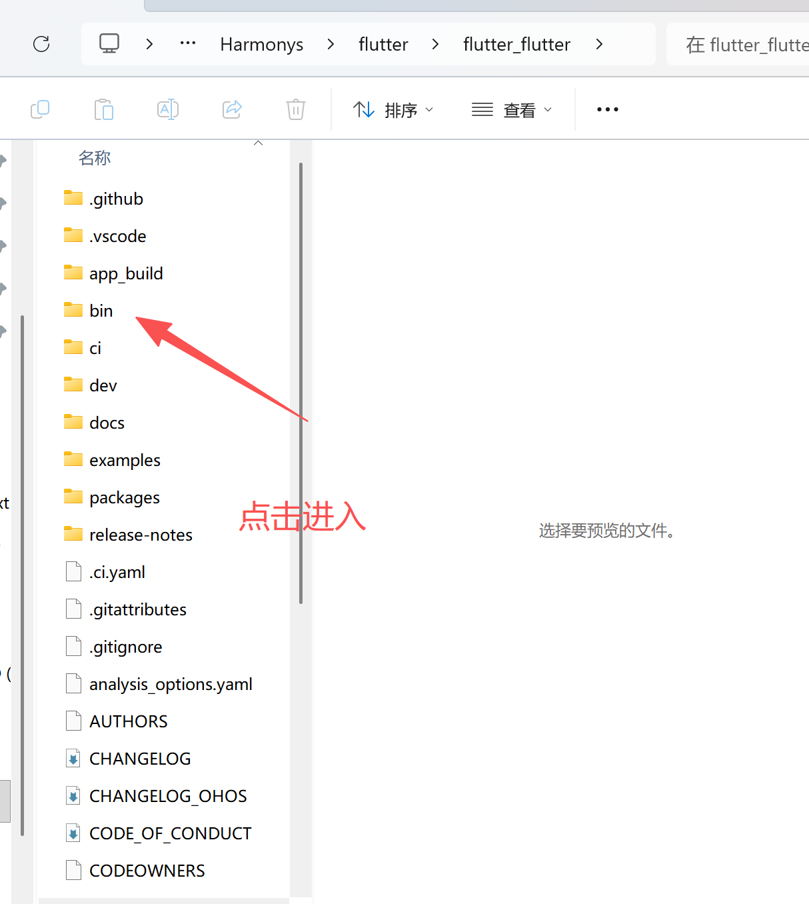Click the 名称 column header to sort

tap(95, 157)
